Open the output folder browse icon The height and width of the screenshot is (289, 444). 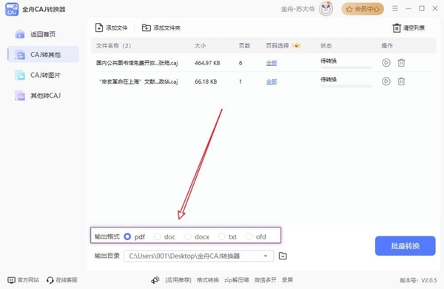coord(283,256)
